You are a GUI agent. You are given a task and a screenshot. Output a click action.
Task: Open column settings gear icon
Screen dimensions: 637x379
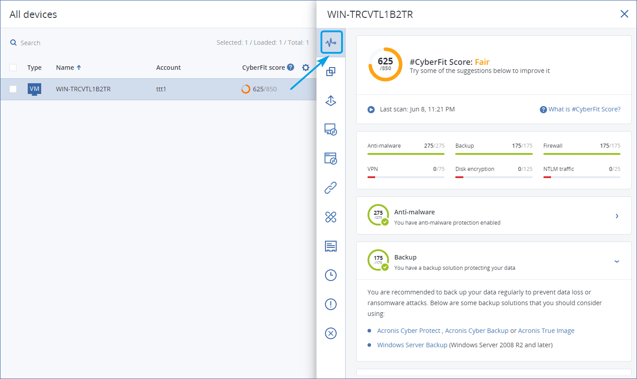306,68
